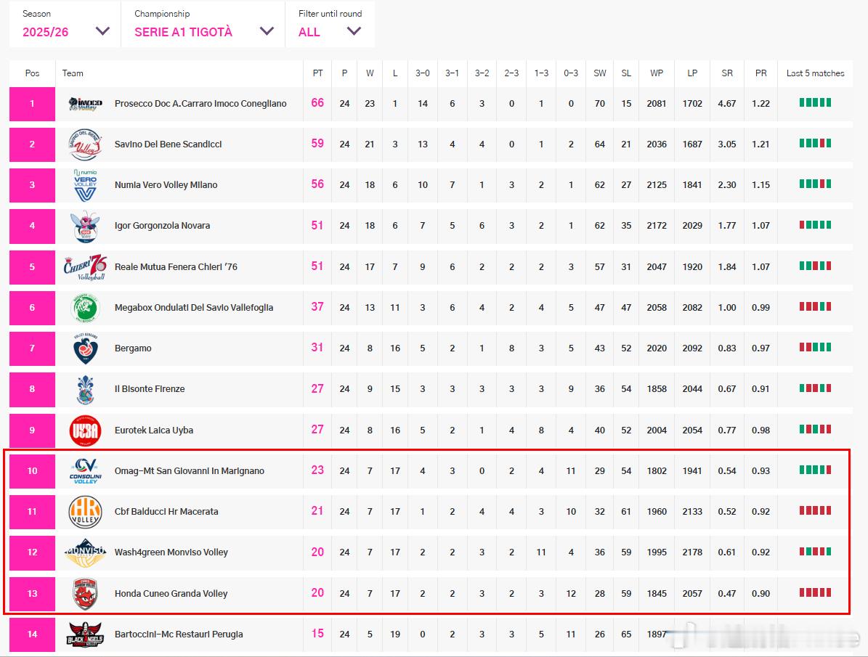Click the Last 5 matches header
This screenshot has height=657, width=868.
click(x=815, y=73)
